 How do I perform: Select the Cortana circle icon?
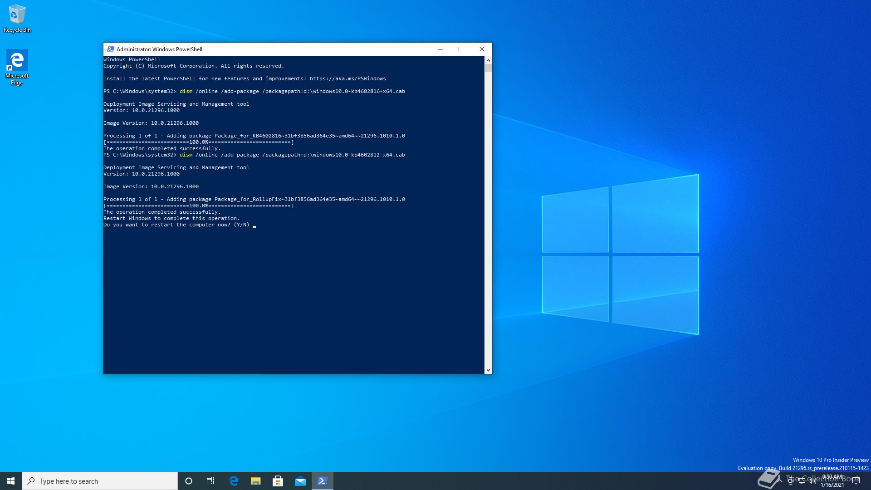pos(188,481)
